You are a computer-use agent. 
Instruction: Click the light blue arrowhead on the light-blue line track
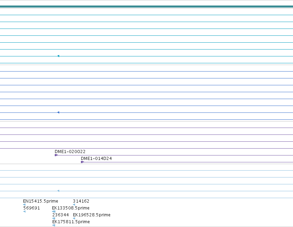pyautogui.click(x=58, y=191)
